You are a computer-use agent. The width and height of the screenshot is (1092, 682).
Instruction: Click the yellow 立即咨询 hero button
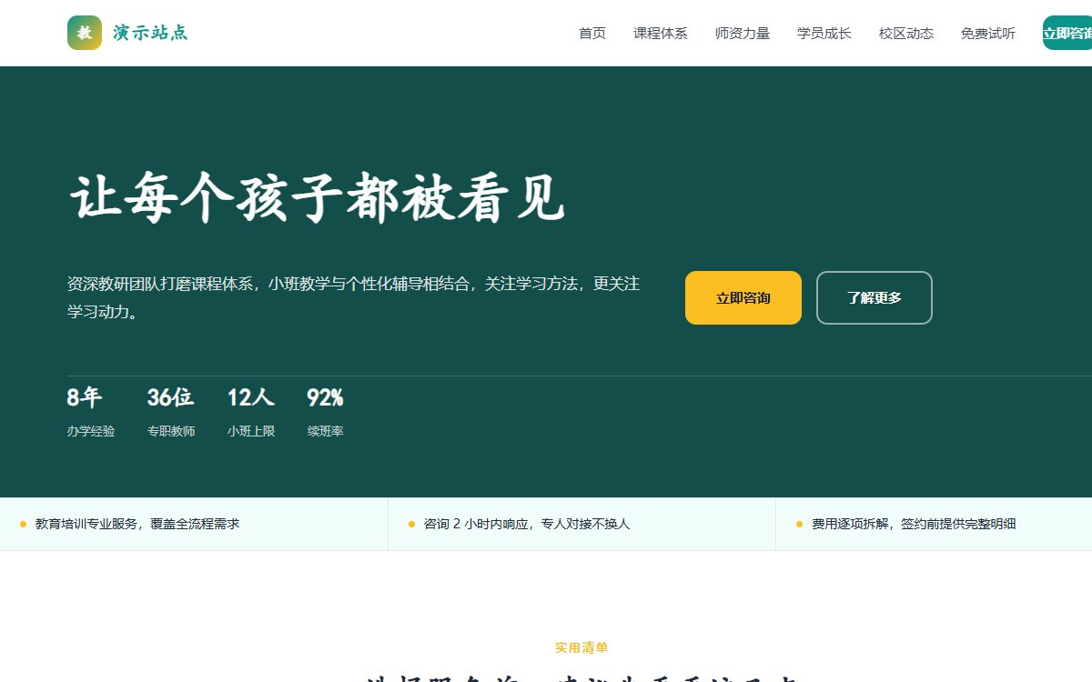[x=743, y=297]
